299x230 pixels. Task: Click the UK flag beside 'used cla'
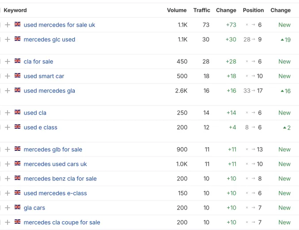(x=18, y=112)
